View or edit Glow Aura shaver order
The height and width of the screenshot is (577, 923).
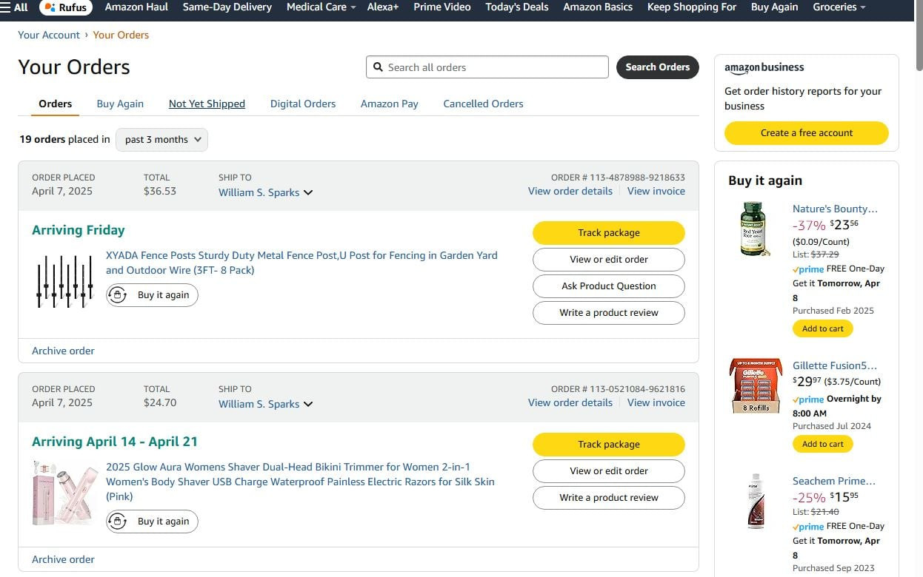[x=609, y=471]
